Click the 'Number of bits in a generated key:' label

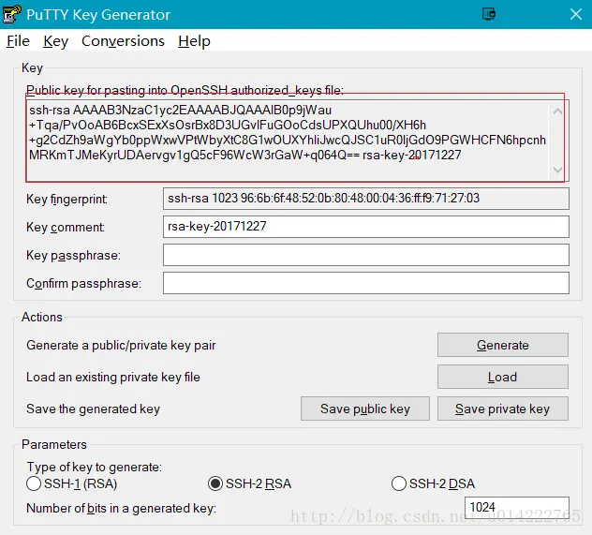point(121,508)
